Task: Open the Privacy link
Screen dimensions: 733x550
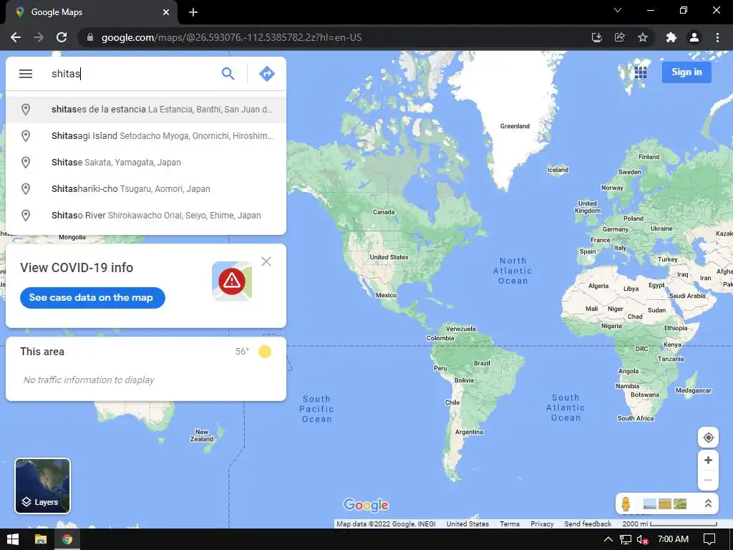Action: coord(542,524)
